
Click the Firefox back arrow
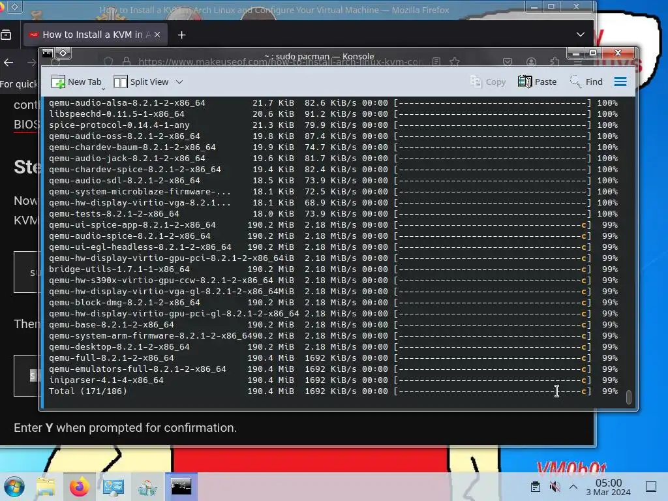click(8, 63)
